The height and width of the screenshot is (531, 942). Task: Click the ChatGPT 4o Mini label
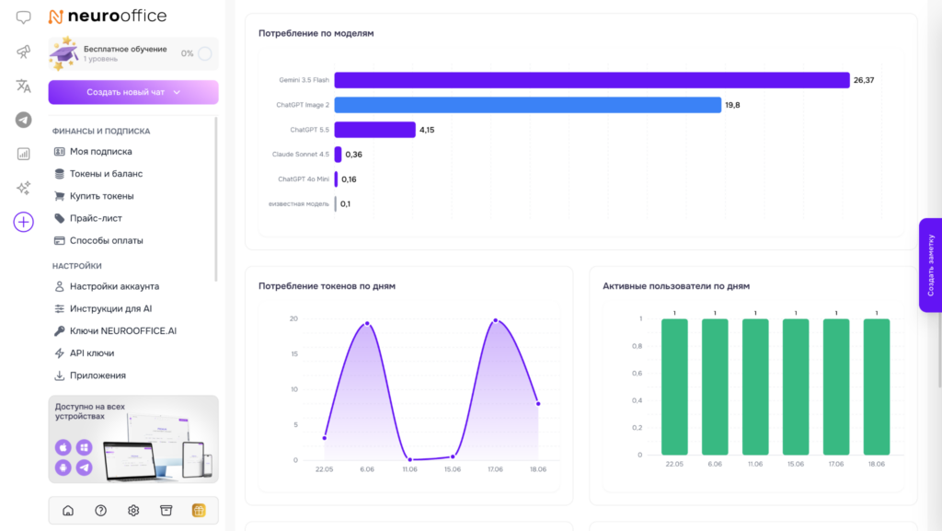(x=304, y=179)
